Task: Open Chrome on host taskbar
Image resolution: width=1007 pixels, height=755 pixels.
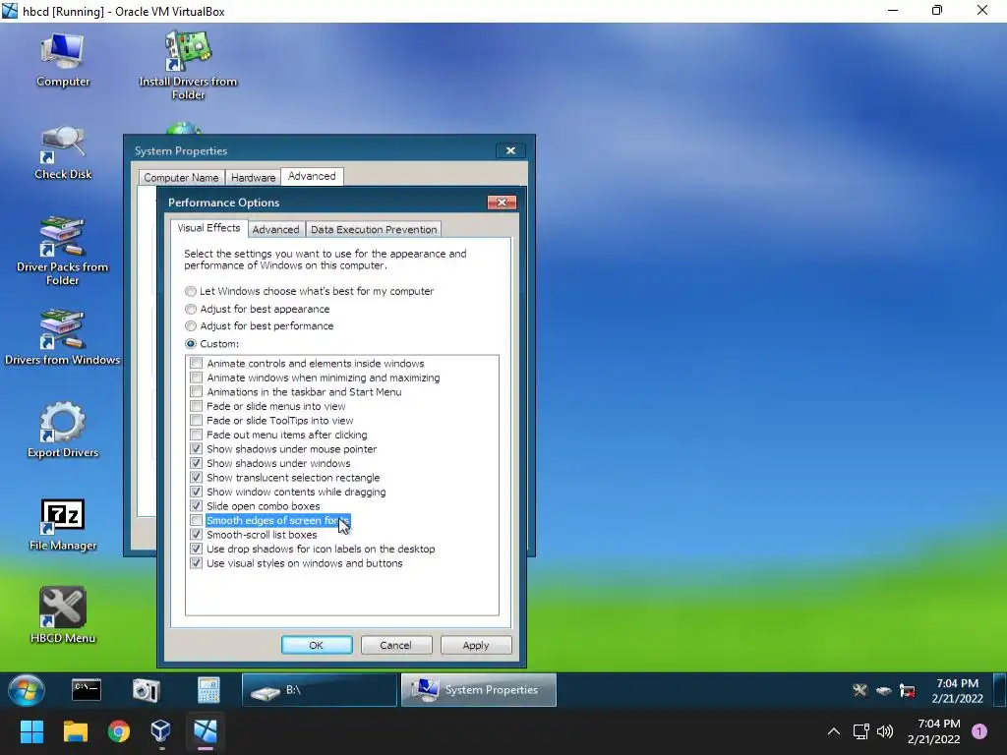Action: click(x=119, y=731)
